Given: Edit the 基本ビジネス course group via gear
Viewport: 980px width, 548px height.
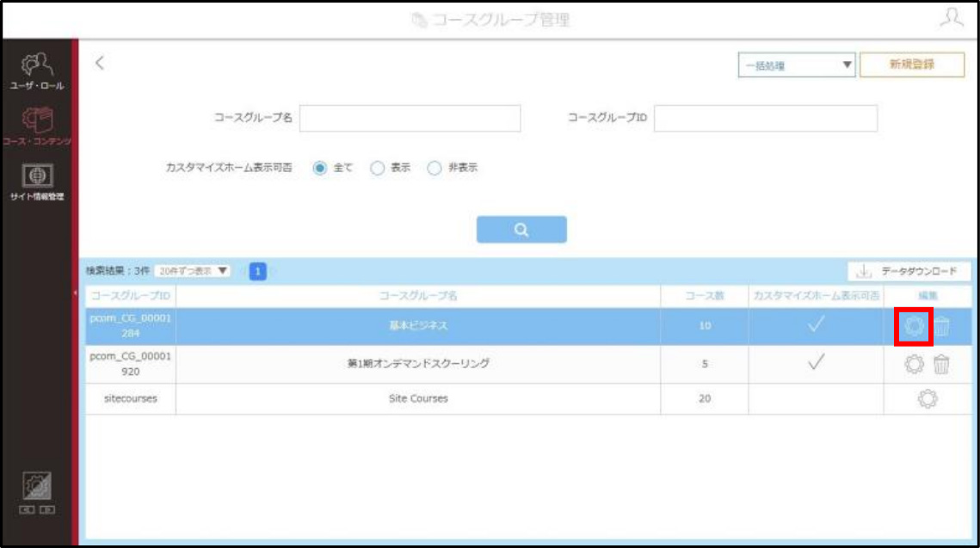Looking at the screenshot, I should pos(914,325).
